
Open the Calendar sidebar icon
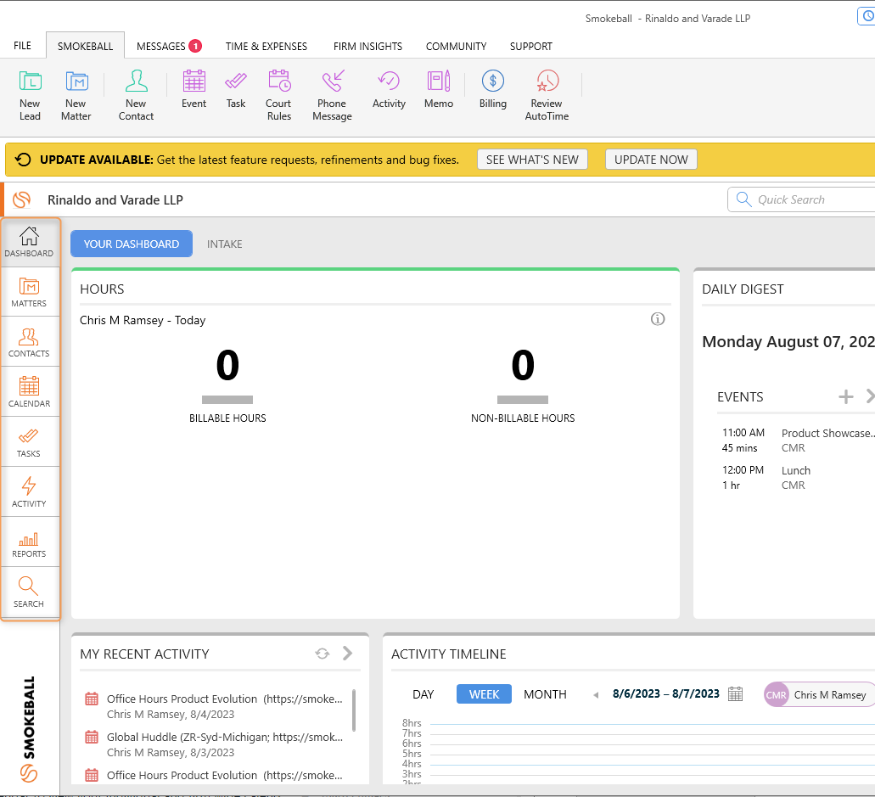pos(30,392)
